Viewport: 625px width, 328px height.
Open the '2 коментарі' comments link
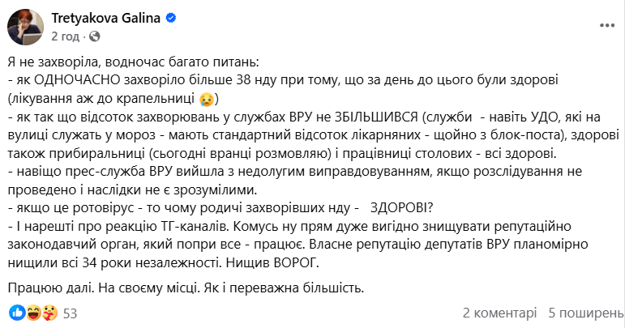(499, 313)
